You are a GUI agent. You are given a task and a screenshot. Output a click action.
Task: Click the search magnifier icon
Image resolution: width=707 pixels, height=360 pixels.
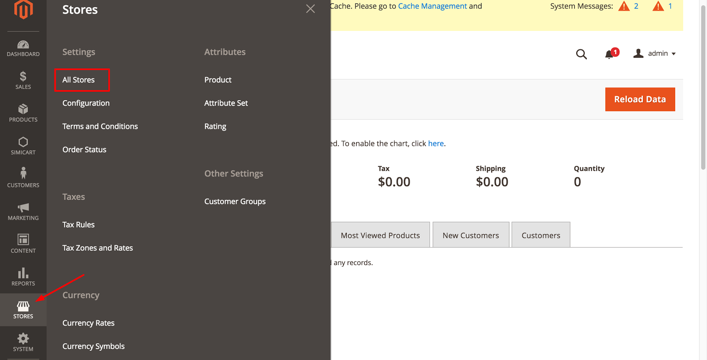(582, 54)
